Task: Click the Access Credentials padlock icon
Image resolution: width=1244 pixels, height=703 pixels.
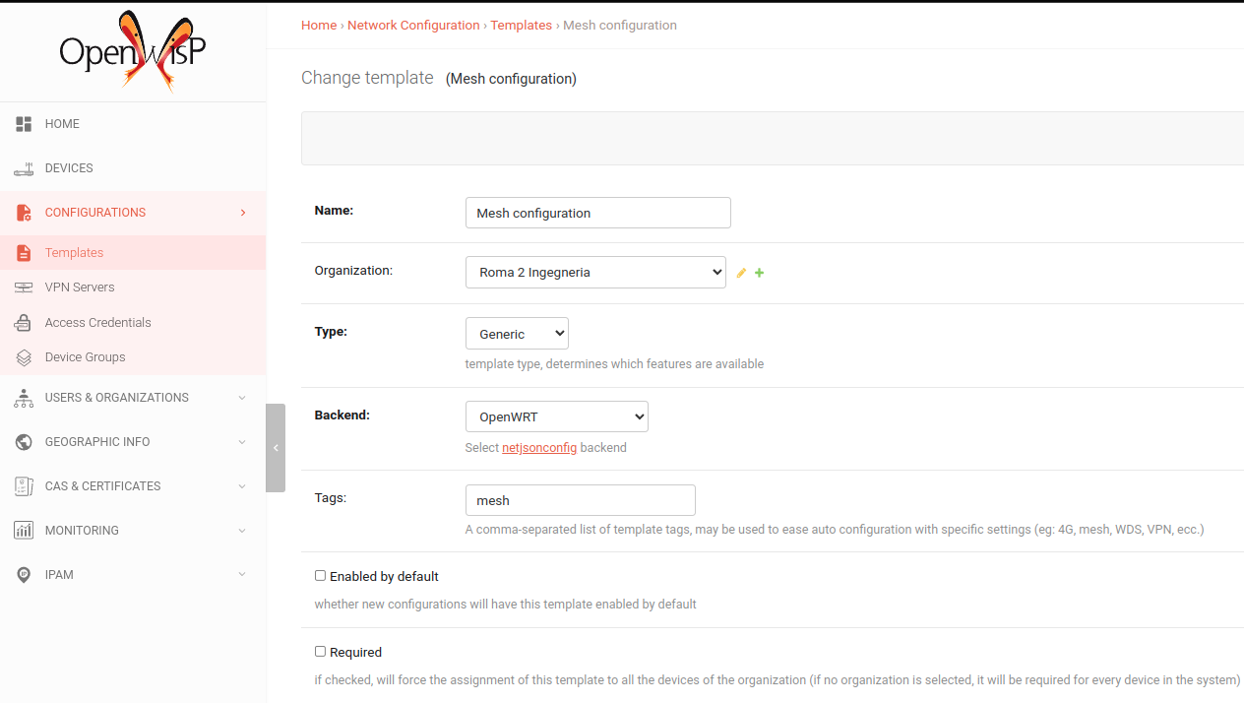Action: coord(23,322)
